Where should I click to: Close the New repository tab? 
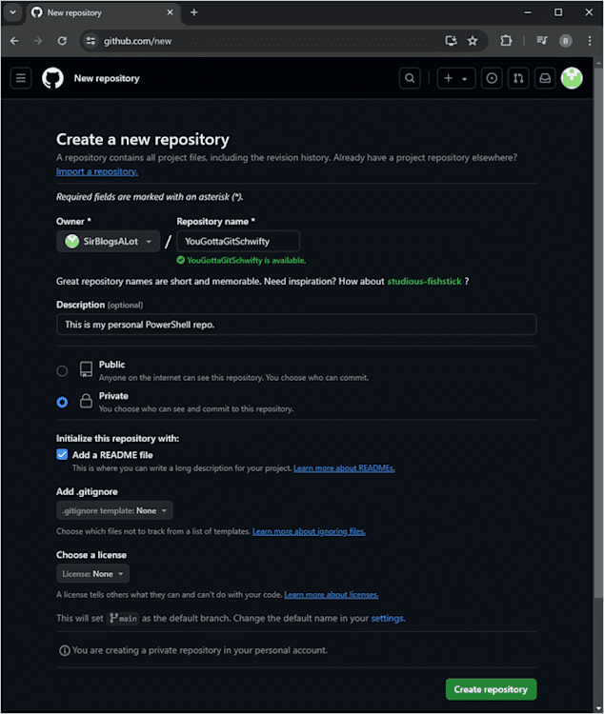[x=170, y=12]
